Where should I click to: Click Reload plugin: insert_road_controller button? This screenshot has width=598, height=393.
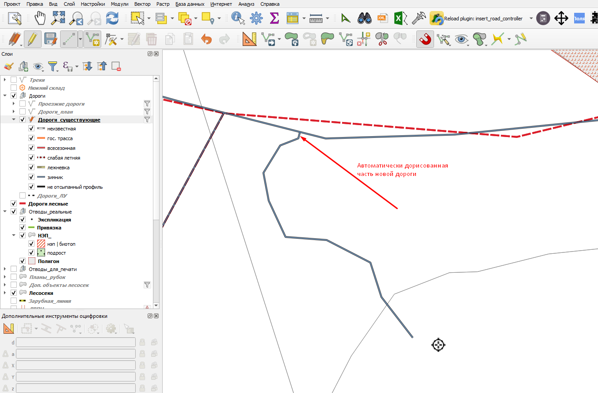click(x=476, y=19)
